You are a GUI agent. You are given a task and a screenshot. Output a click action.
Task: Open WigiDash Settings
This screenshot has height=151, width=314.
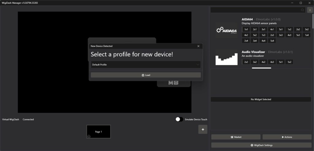tap(261, 145)
